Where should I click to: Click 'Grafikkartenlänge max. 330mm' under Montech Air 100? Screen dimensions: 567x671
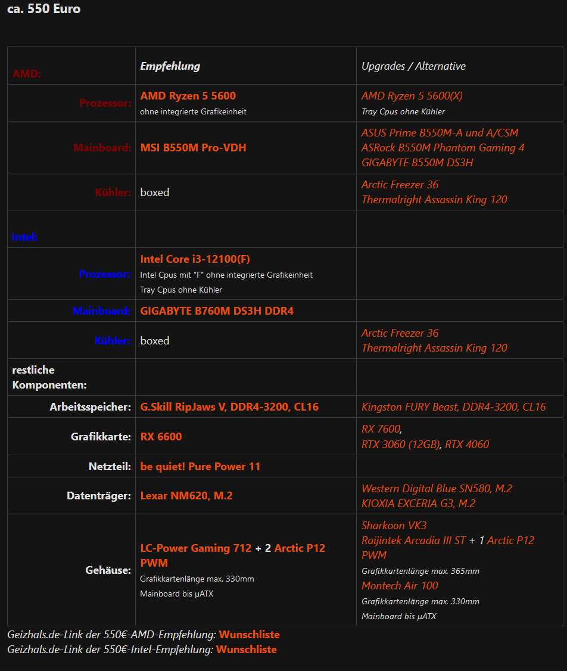[420, 602]
